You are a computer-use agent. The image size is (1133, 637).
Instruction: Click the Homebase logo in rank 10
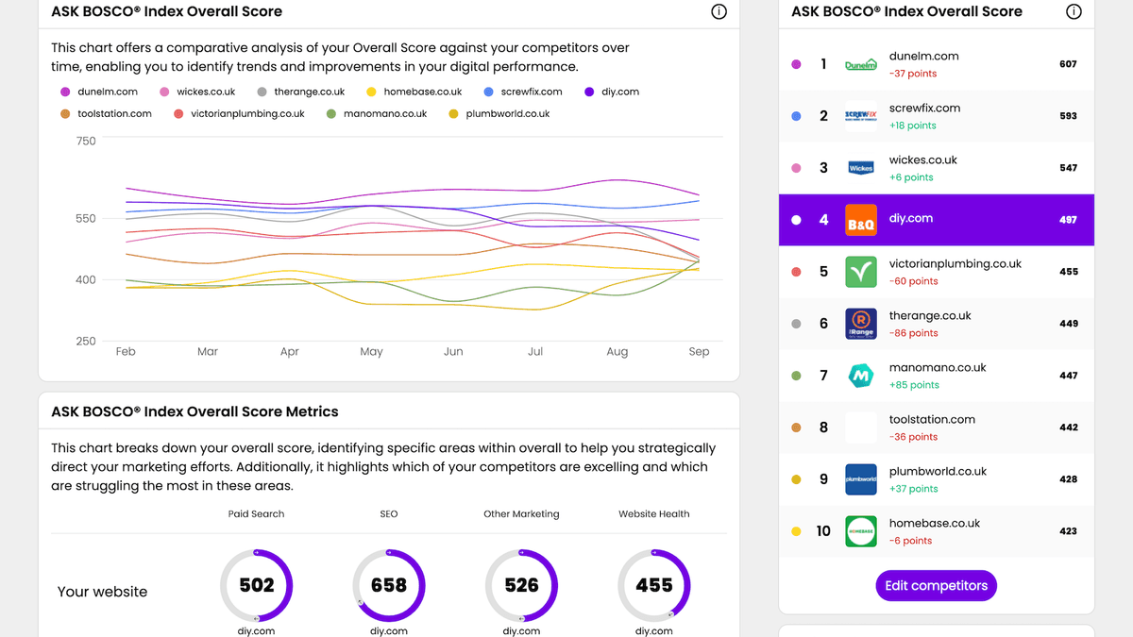(860, 530)
